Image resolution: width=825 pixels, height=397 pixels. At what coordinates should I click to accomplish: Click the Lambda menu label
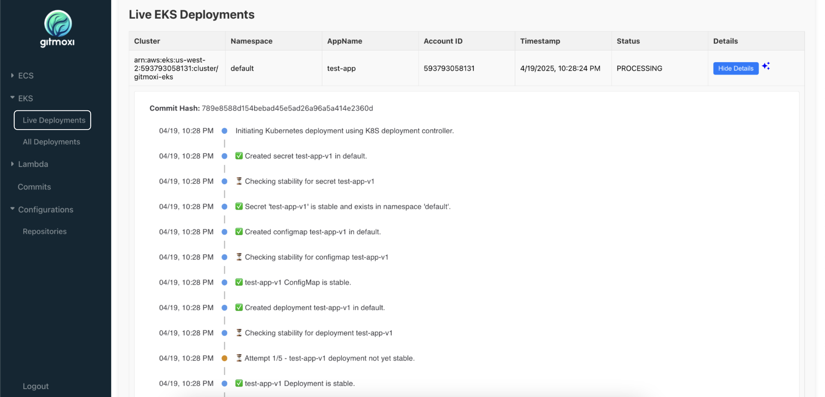click(x=33, y=164)
